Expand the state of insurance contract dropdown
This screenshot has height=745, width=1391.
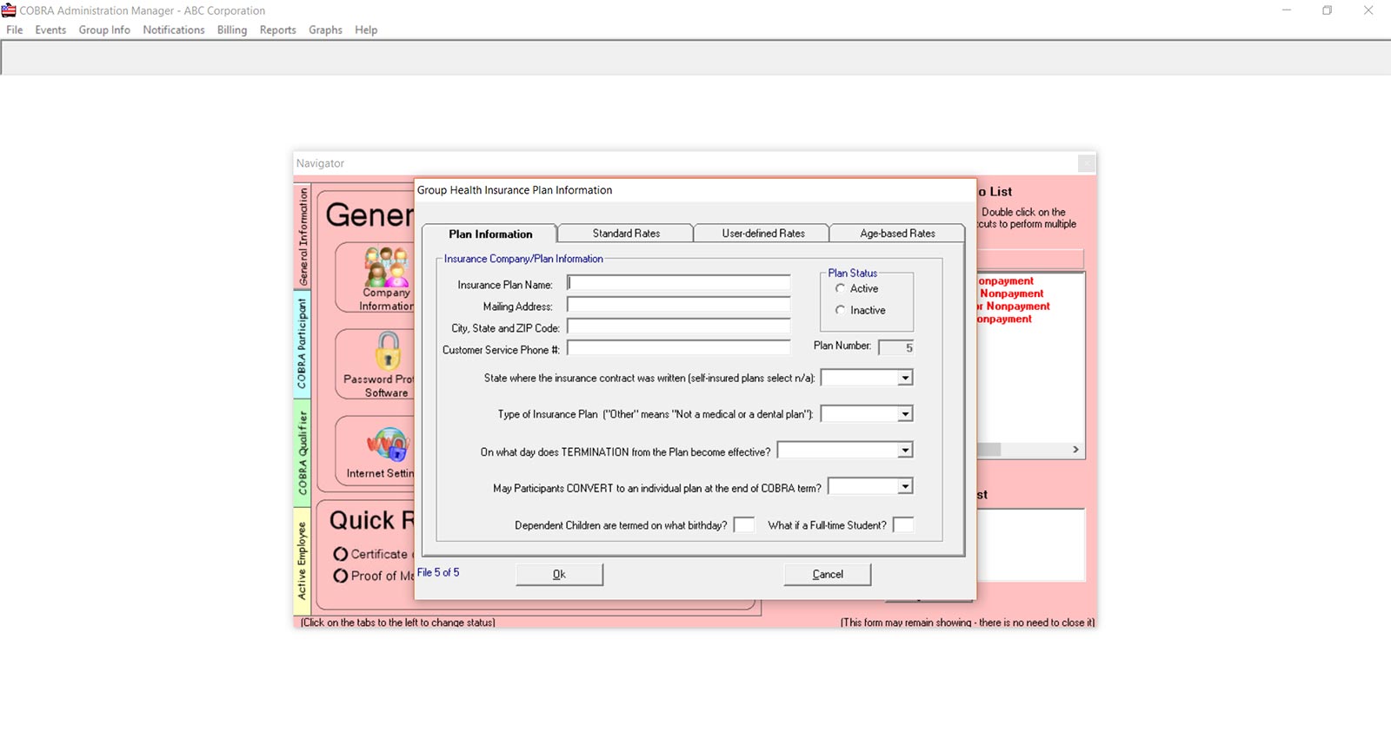pos(905,378)
